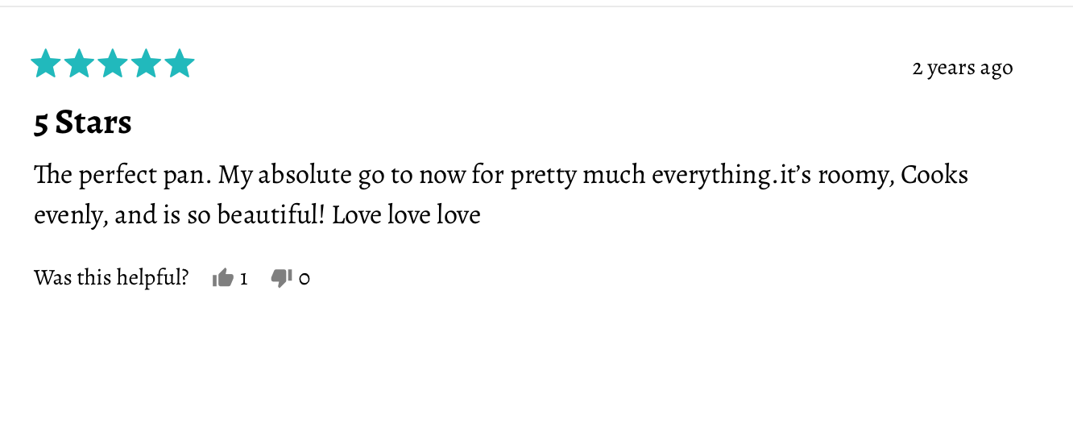The image size is (1073, 432).
Task: Click the "Love love love" closing text
Action: click(x=406, y=215)
